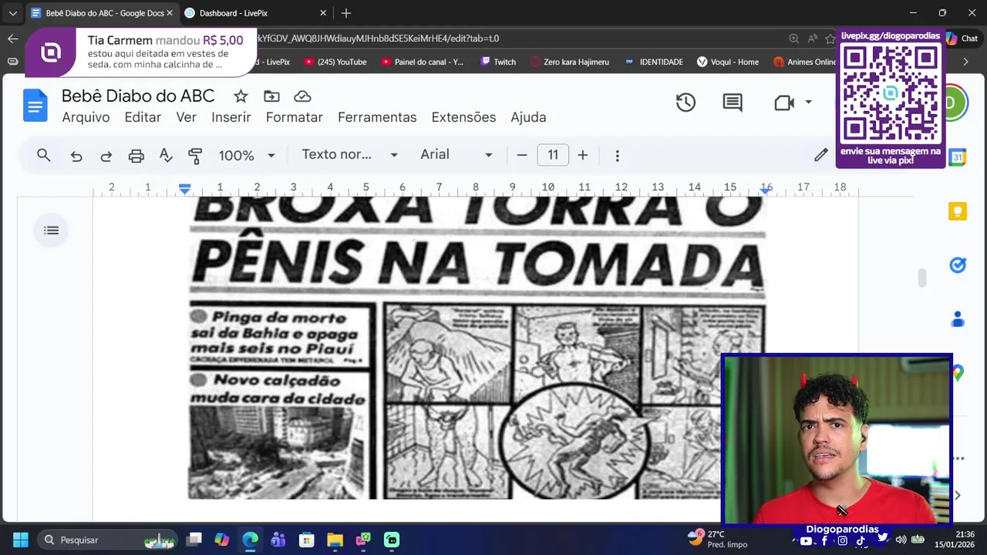987x555 pixels.
Task: Open the Extensões menu
Action: (x=463, y=117)
